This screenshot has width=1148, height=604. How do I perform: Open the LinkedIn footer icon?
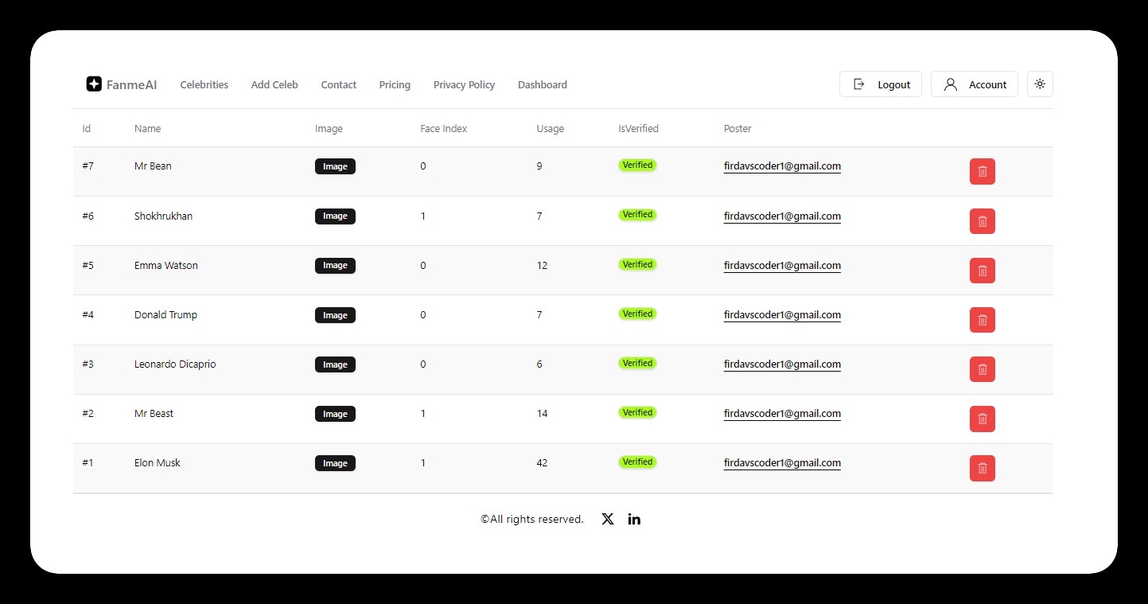634,519
